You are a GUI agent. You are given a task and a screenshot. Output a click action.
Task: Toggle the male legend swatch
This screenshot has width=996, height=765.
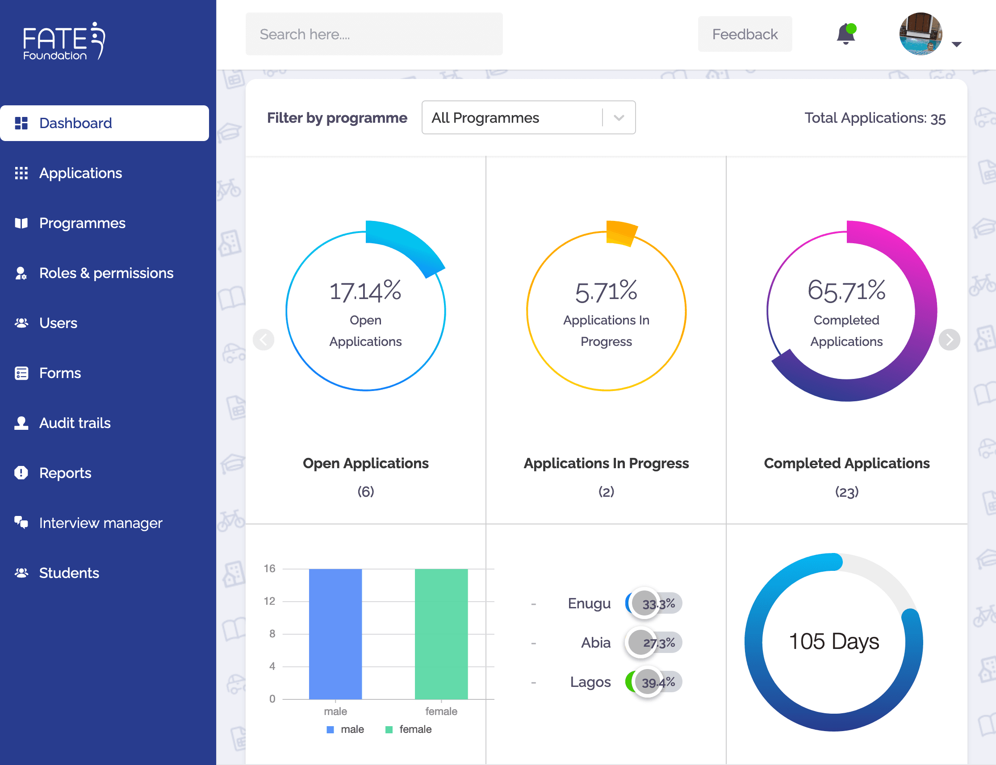[331, 729]
